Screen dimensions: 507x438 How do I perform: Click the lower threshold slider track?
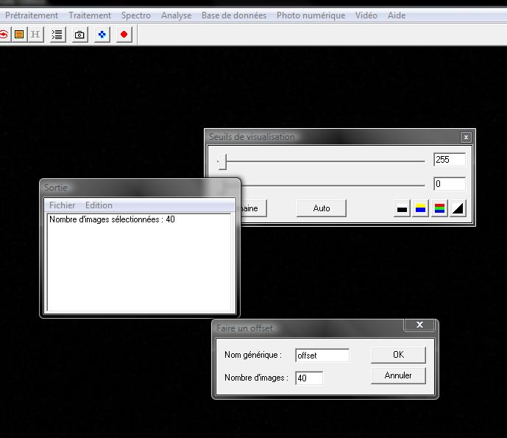click(333, 186)
